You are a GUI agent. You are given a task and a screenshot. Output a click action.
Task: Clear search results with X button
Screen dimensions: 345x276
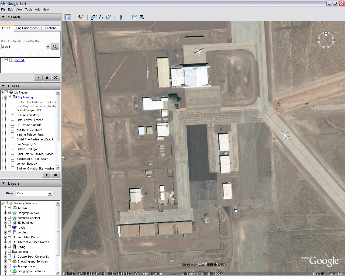point(56,78)
